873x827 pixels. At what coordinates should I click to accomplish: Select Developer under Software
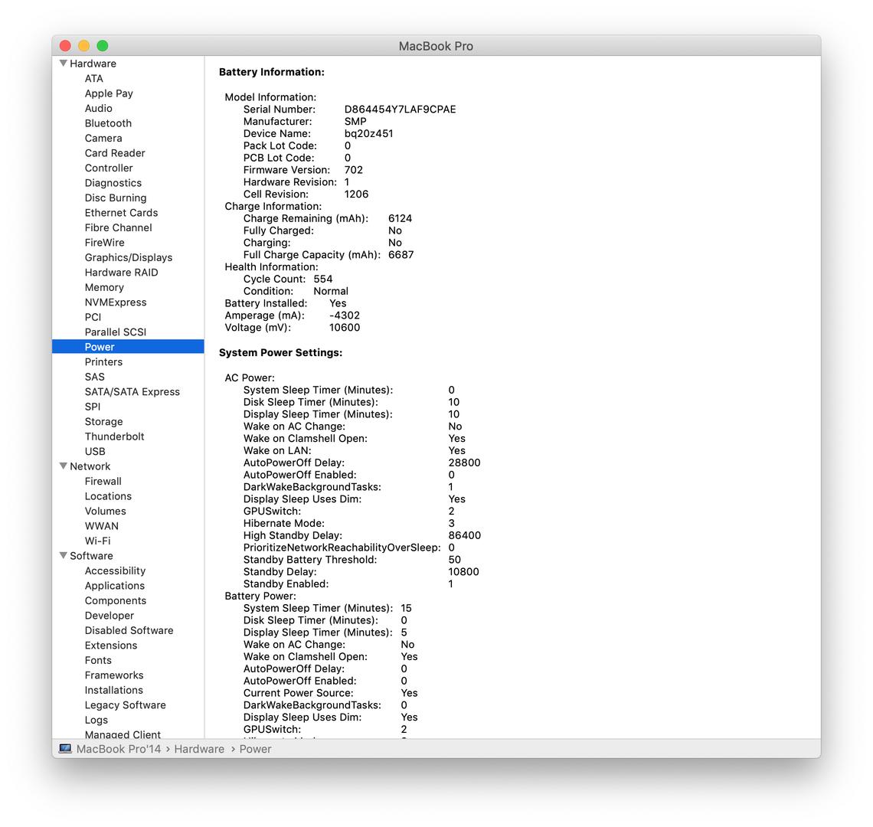tap(109, 616)
